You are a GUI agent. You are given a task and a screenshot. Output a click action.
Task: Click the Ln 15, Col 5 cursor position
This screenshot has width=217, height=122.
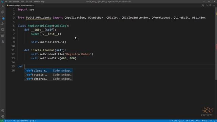[x=173, y=121]
